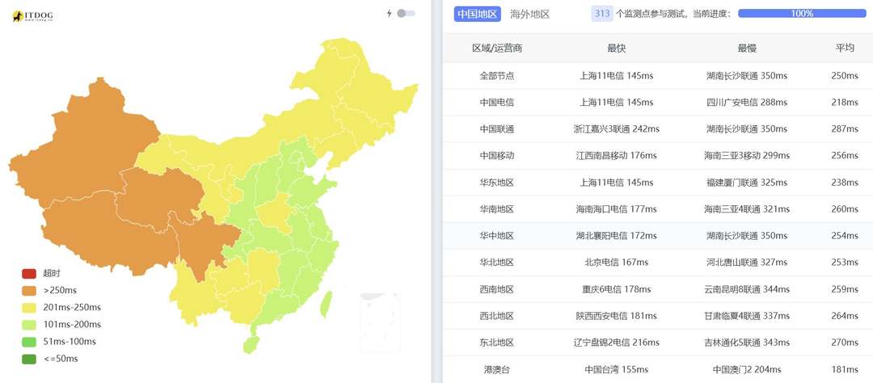Screen dimensions: 873x383
Task: Click 中国澳门2 204ms cell
Action: (747, 369)
